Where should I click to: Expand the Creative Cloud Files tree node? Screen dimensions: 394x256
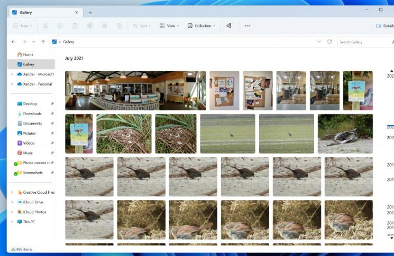pyautogui.click(x=12, y=193)
